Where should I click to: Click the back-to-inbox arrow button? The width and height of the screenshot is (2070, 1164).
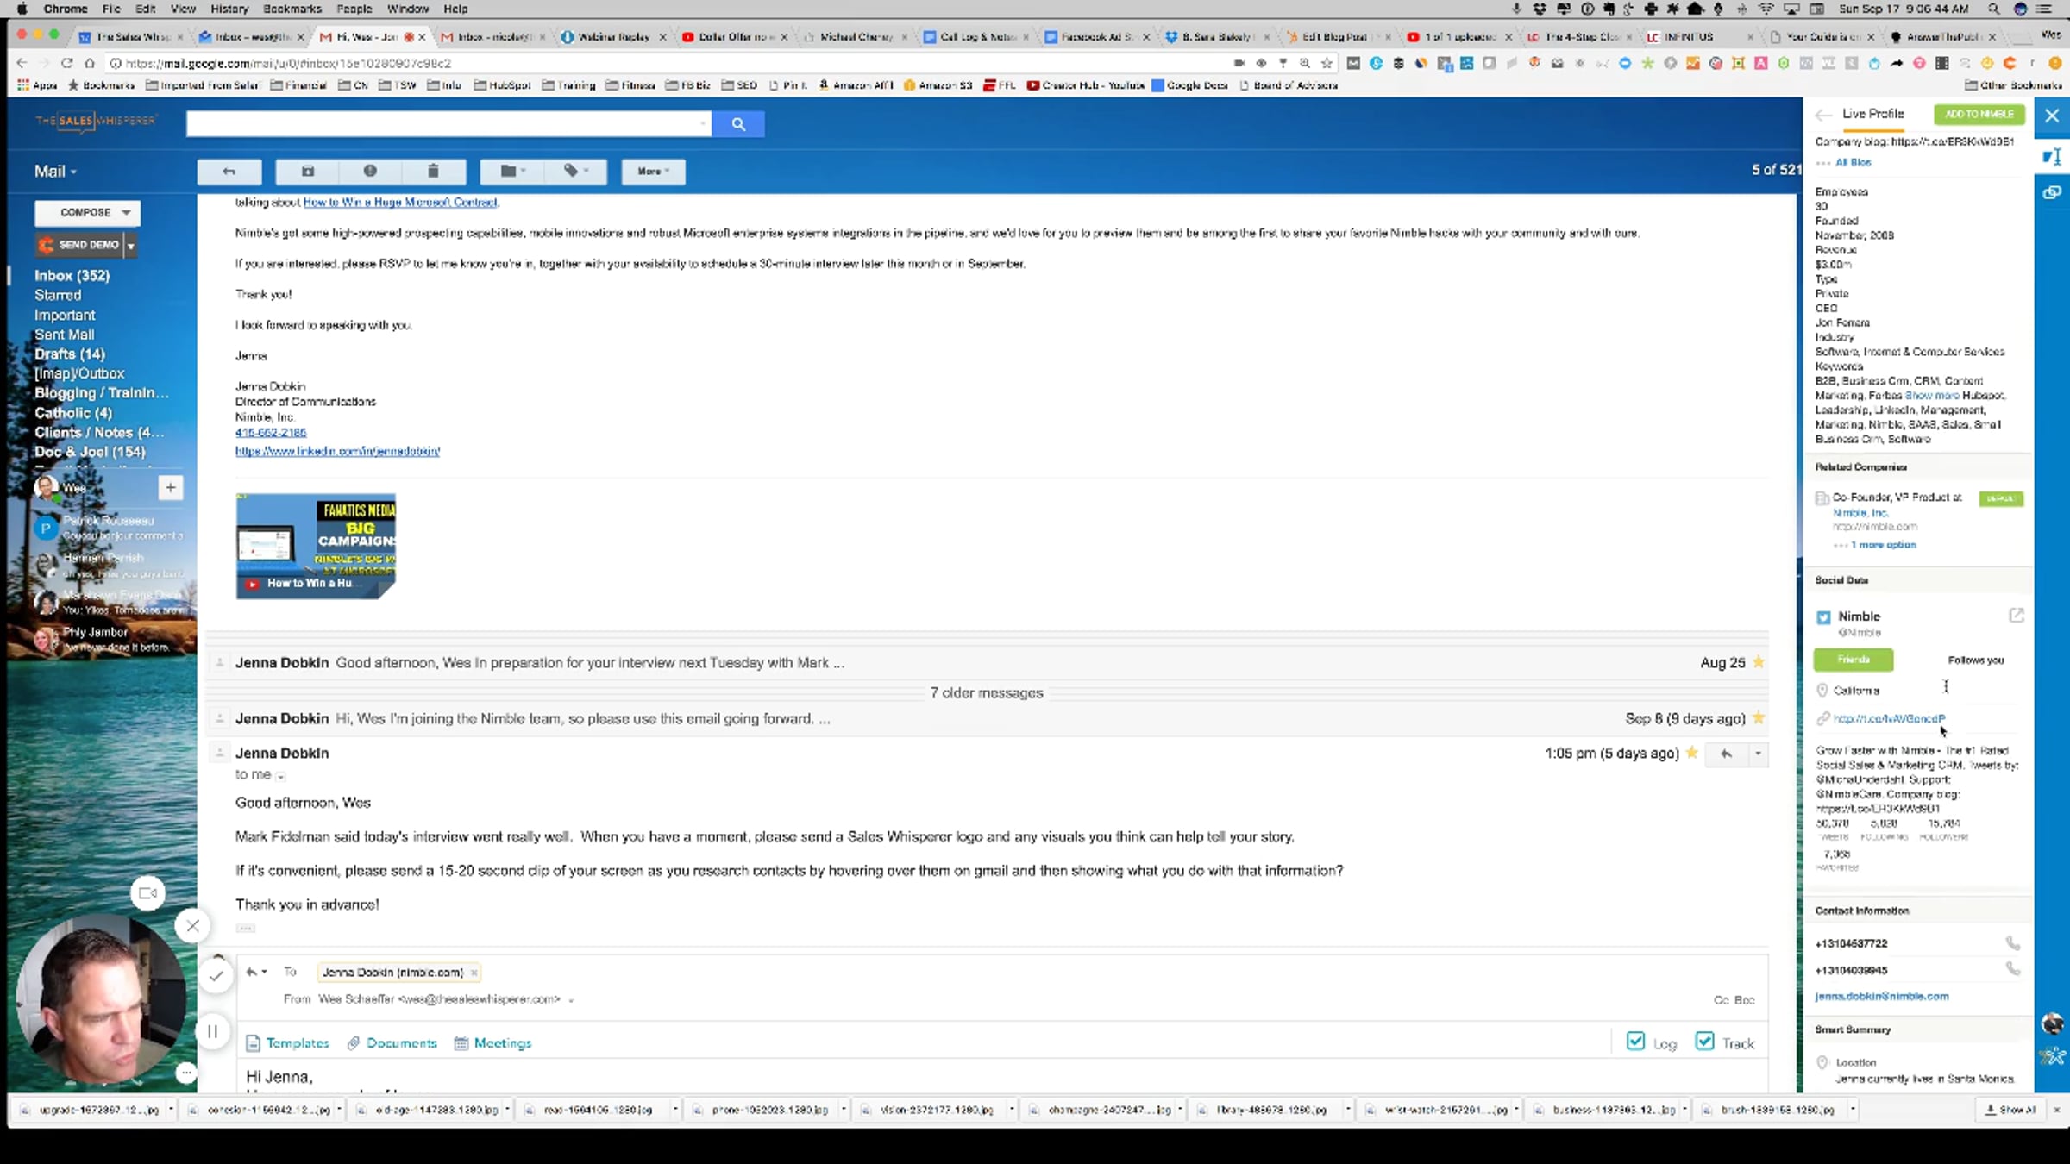point(229,171)
